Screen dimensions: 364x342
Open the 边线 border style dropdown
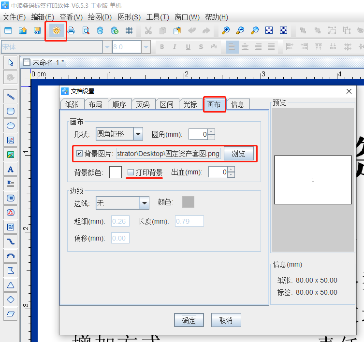click(x=144, y=203)
